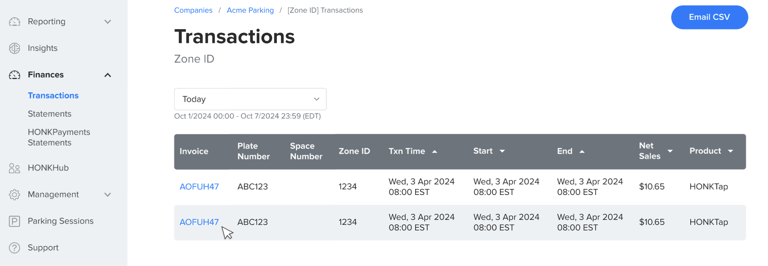
Task: Click the Support question mark icon
Action: pyautogui.click(x=15, y=247)
